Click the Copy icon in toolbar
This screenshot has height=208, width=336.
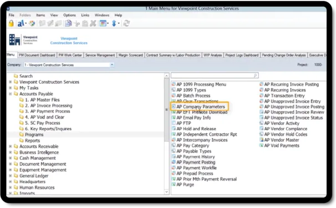tap(68, 23)
